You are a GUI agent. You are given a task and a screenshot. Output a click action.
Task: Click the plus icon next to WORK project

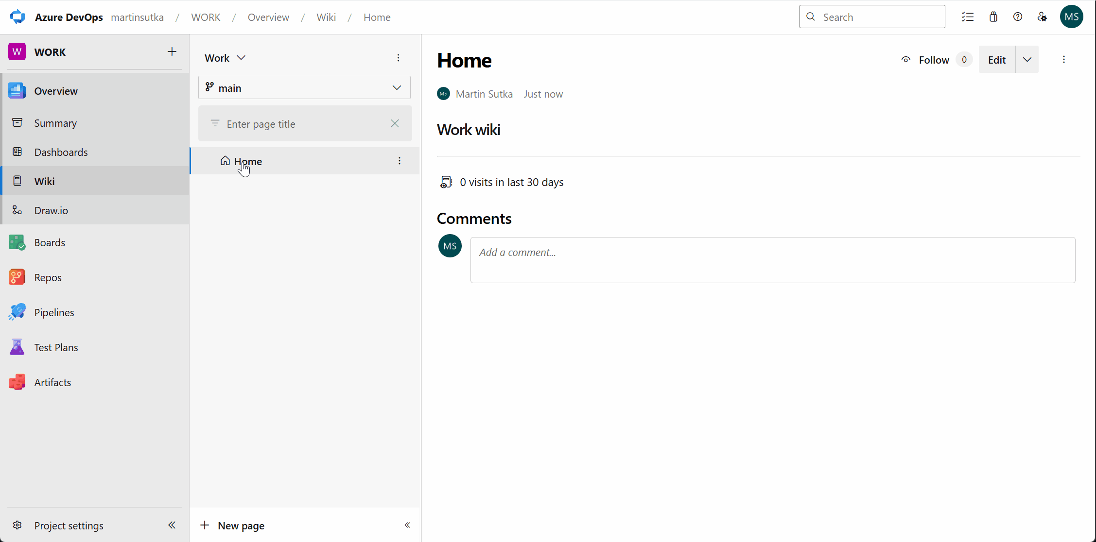(172, 51)
